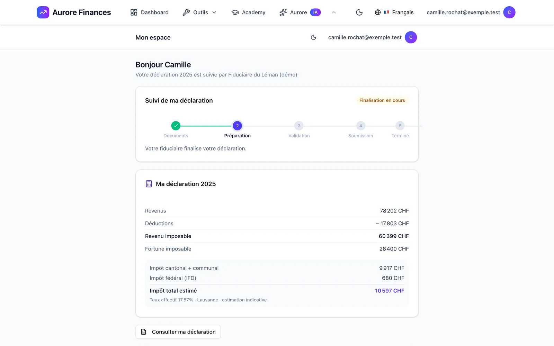
Task: Click the Mon espace heading
Action: click(x=153, y=37)
